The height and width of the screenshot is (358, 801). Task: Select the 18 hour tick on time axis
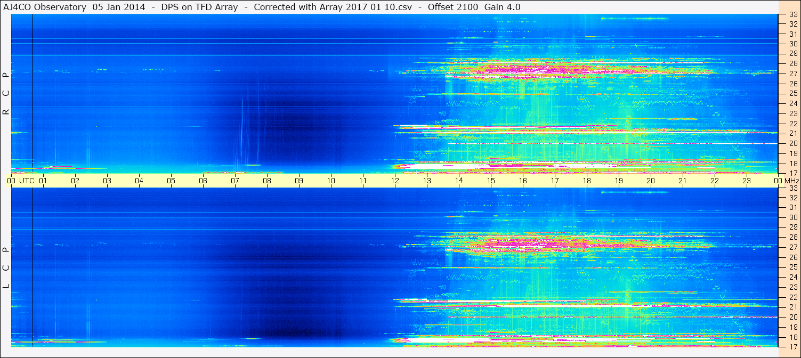tap(587, 181)
